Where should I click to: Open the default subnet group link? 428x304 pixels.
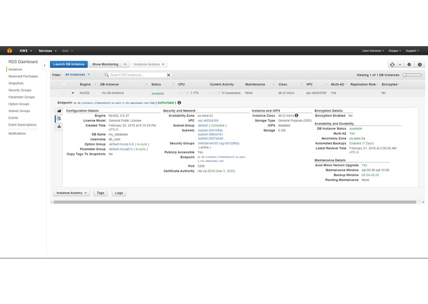203,126
